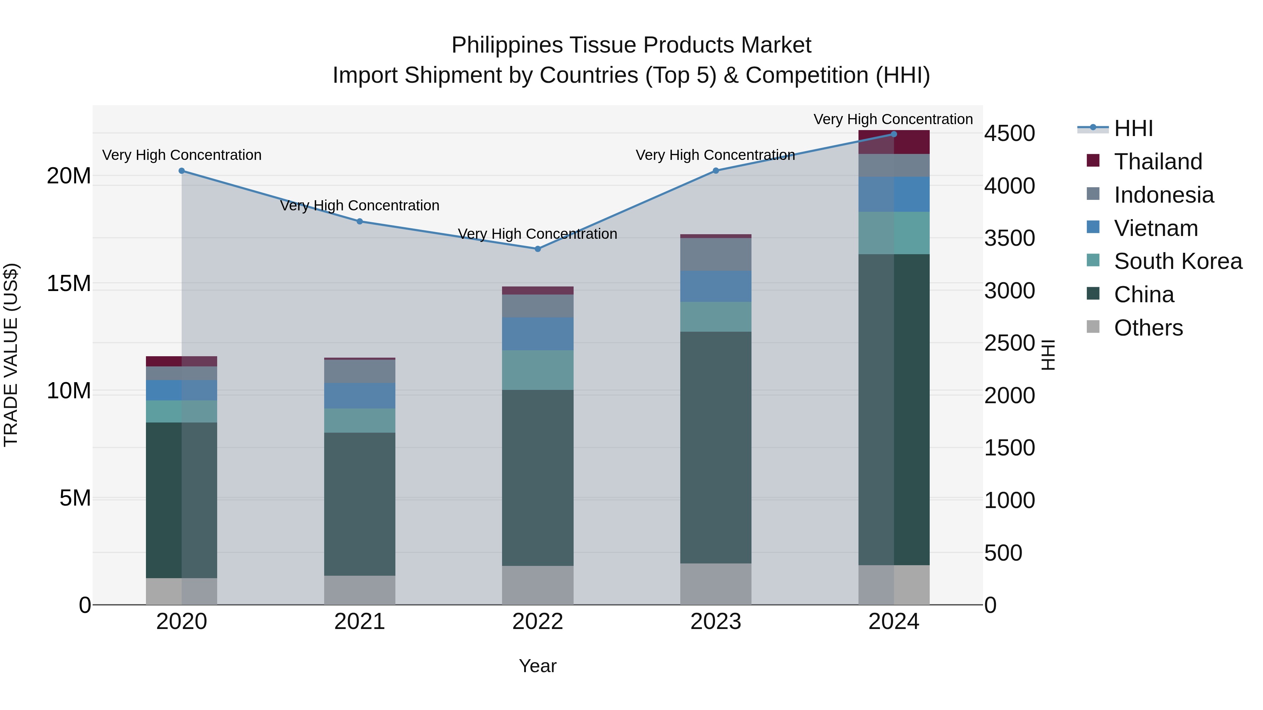
Task: Click the Others gray legend swatch
Action: click(x=1093, y=326)
